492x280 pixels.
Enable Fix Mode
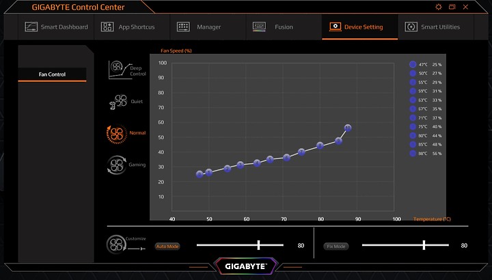[x=336, y=247]
